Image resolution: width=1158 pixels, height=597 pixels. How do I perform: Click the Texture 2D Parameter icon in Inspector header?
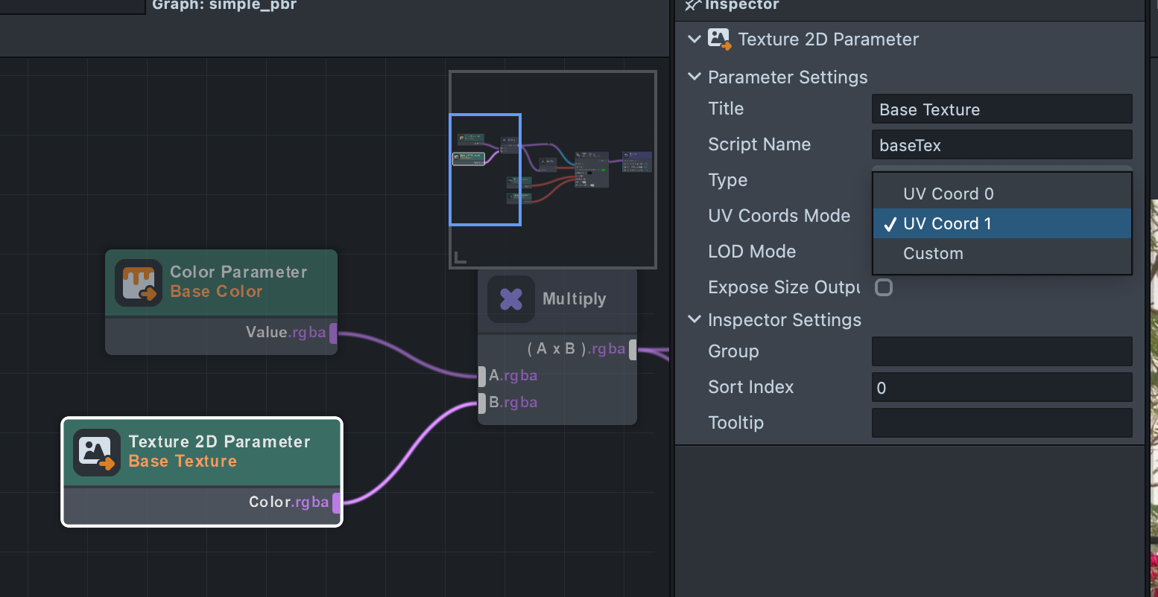tap(719, 39)
